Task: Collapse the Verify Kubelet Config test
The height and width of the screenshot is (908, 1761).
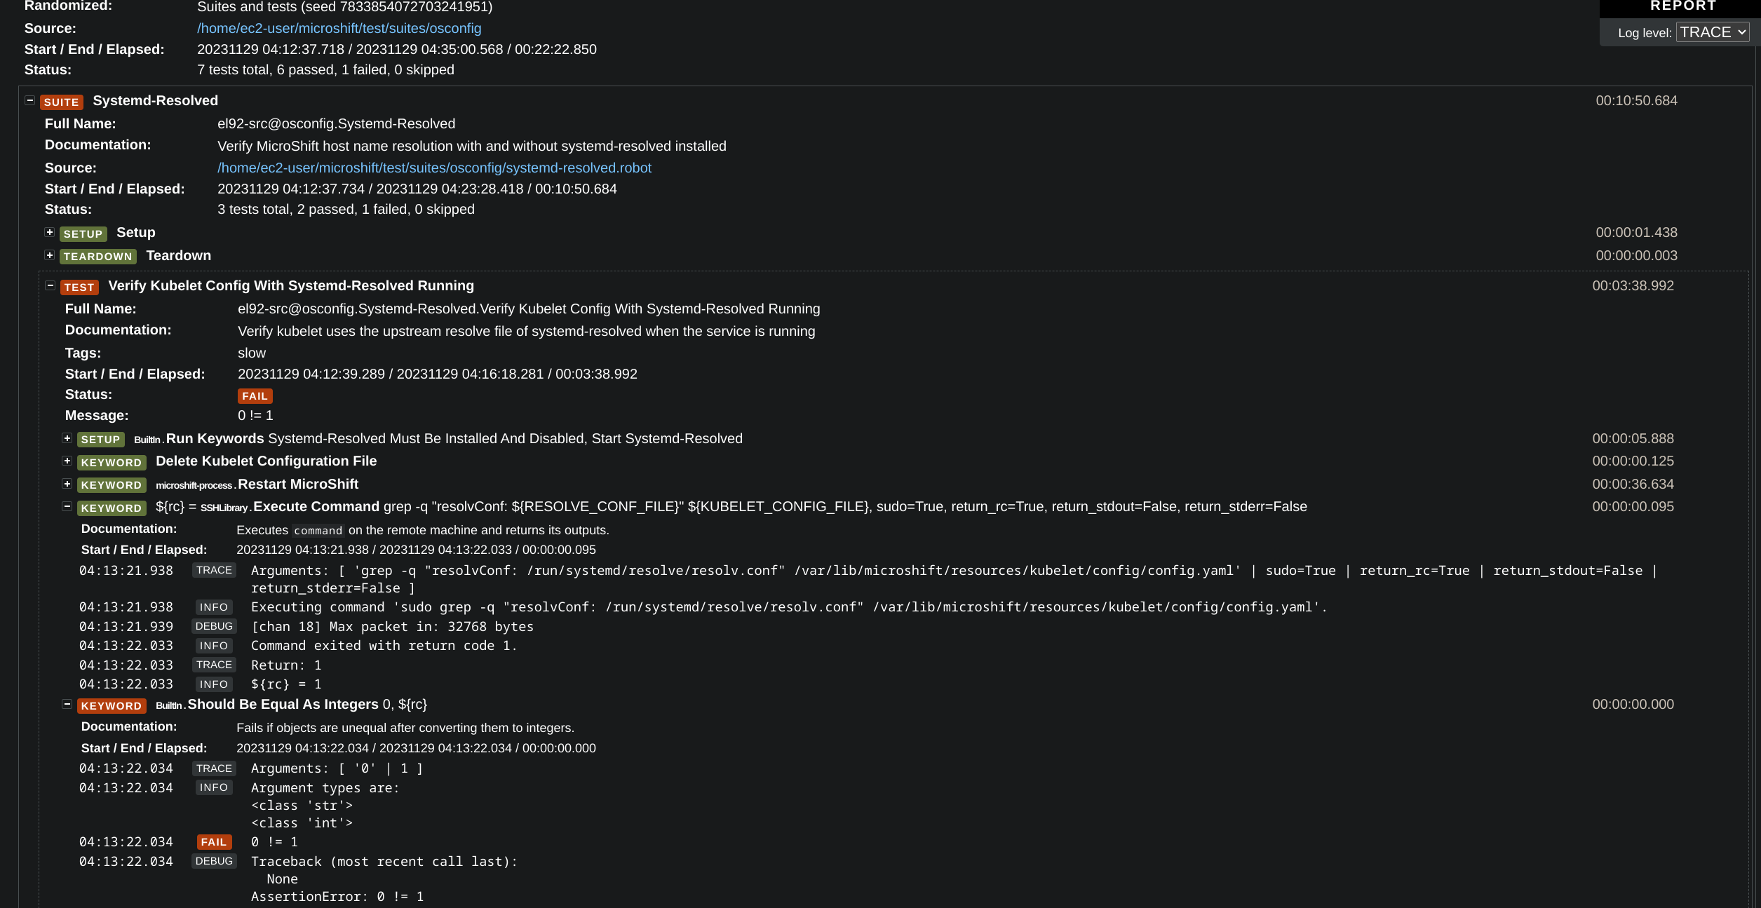Action: pos(50,285)
